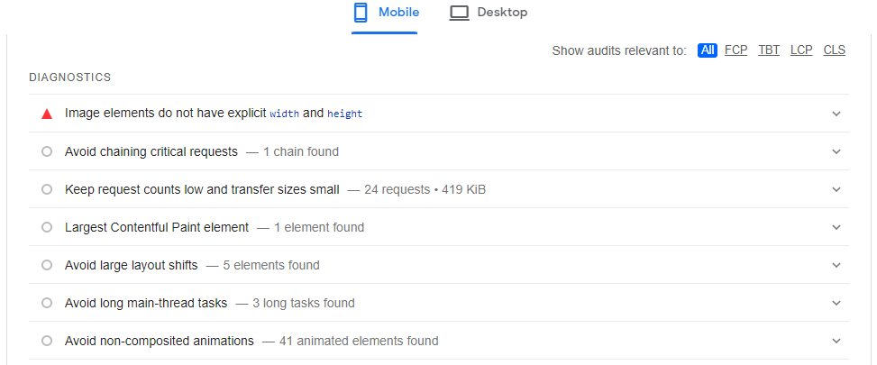Click the desktop monitor icon
Screen dimensions: 877x365
click(x=460, y=13)
